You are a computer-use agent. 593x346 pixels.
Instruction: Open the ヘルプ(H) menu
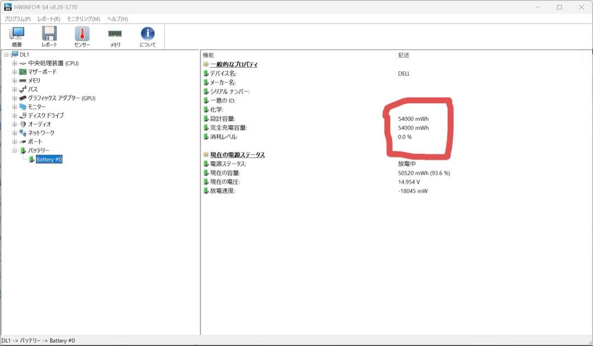pyautogui.click(x=117, y=19)
